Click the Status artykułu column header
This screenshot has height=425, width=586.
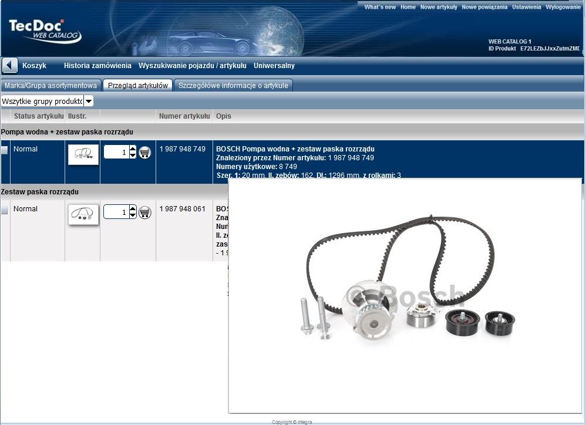(39, 116)
